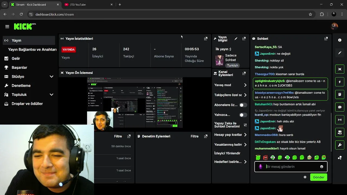Click the purple microphone icon in chat input

[x=261, y=167]
